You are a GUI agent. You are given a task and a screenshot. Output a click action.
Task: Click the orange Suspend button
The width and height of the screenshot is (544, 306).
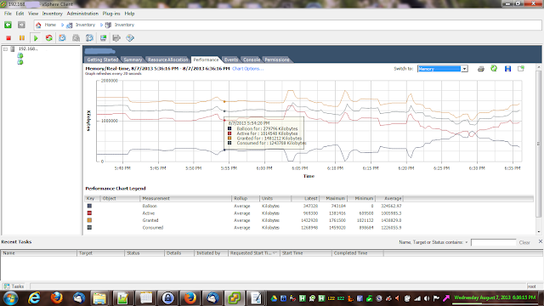(22, 38)
